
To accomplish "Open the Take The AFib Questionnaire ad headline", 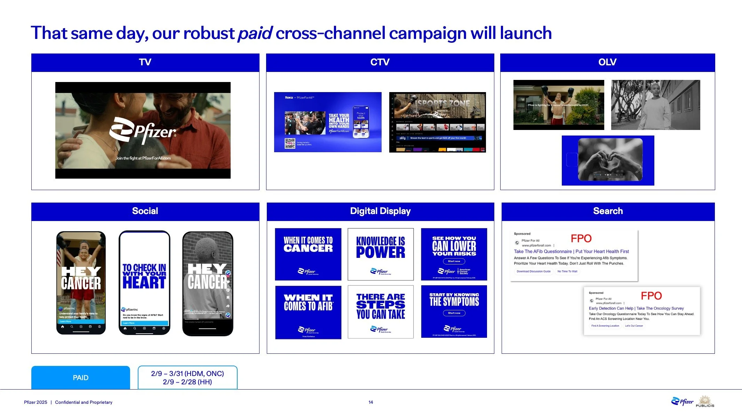I will [x=571, y=252].
